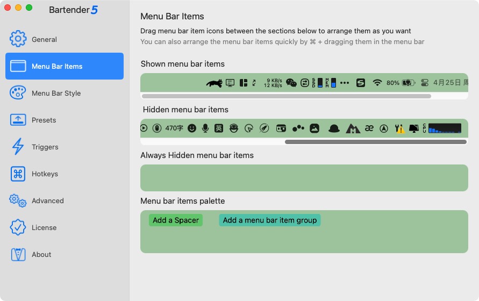Click Add a menu bar item group
The width and height of the screenshot is (479, 301).
click(270, 220)
